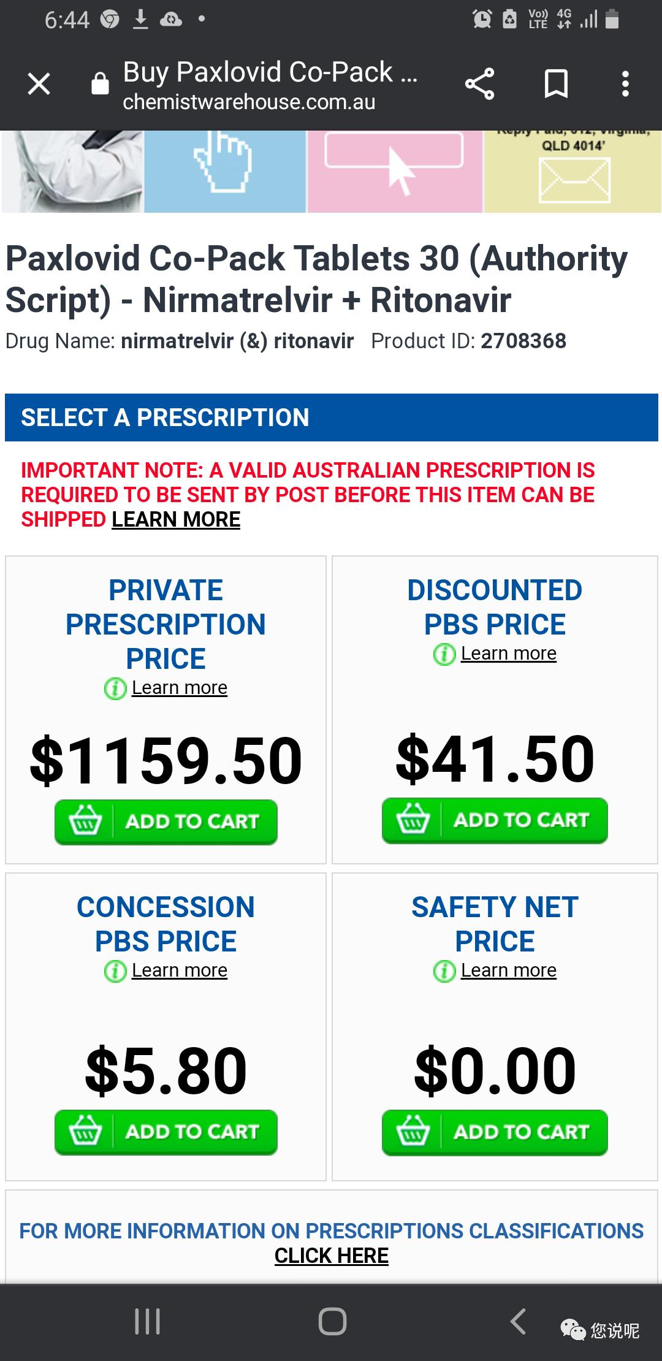
Task: Add the $41.50 discounted PBS to cart
Action: click(x=495, y=820)
